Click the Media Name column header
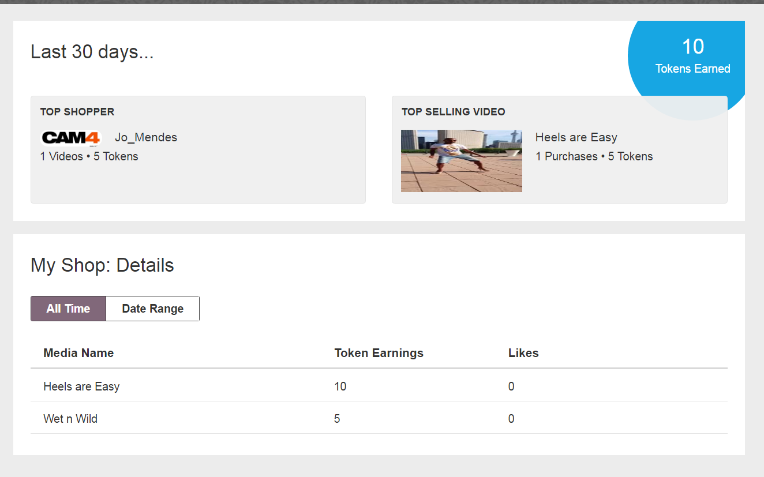This screenshot has height=477, width=764. tap(78, 353)
